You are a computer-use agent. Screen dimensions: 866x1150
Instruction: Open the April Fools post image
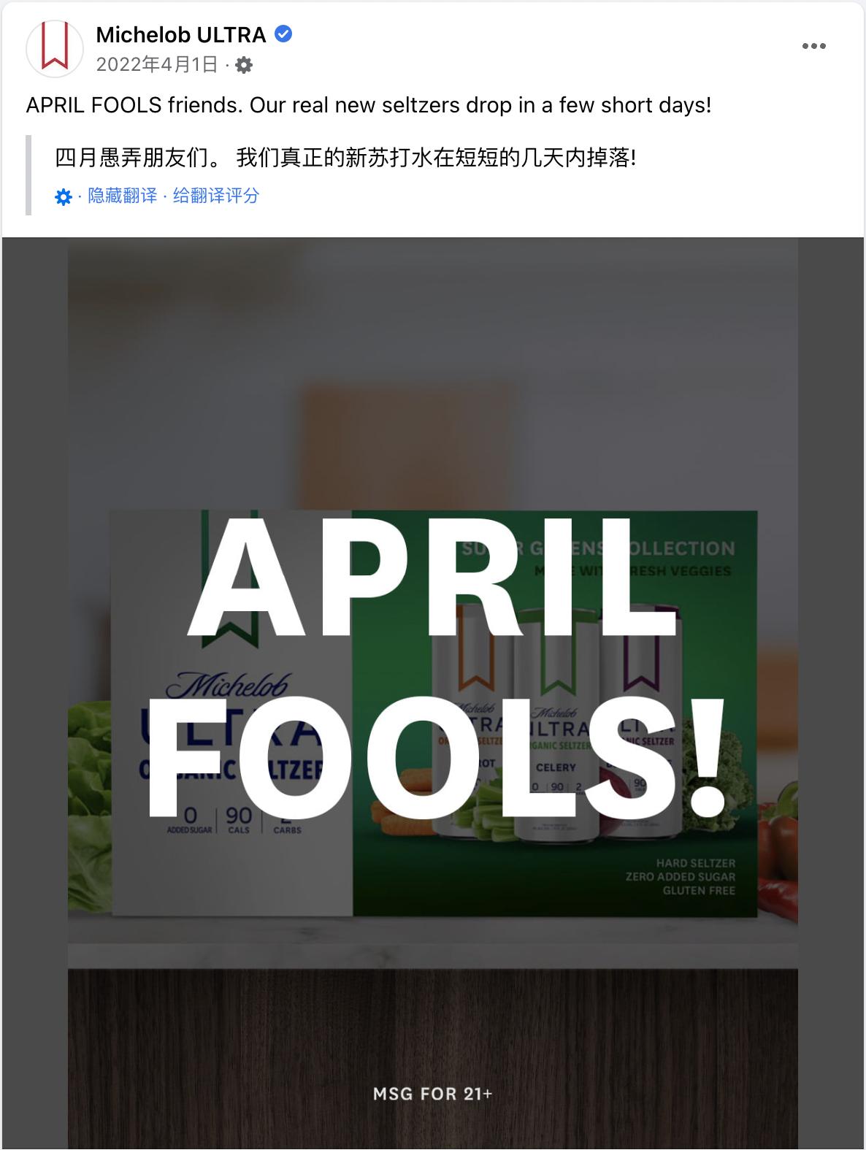[x=433, y=693]
